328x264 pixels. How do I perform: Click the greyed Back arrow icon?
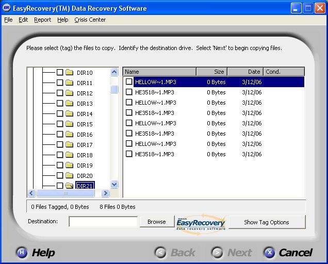coord(160,253)
